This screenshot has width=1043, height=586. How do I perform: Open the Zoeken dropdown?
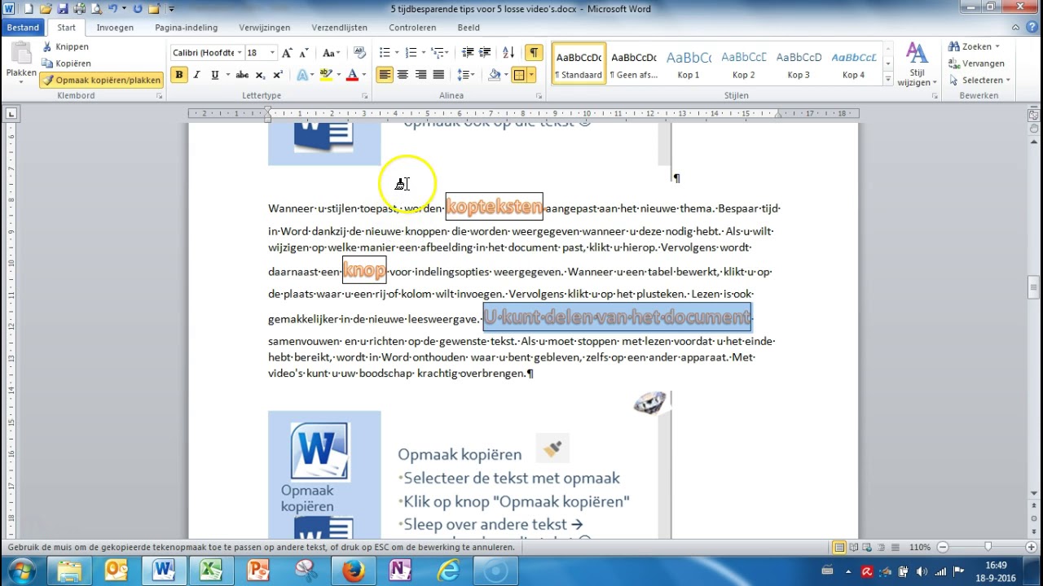pos(997,46)
